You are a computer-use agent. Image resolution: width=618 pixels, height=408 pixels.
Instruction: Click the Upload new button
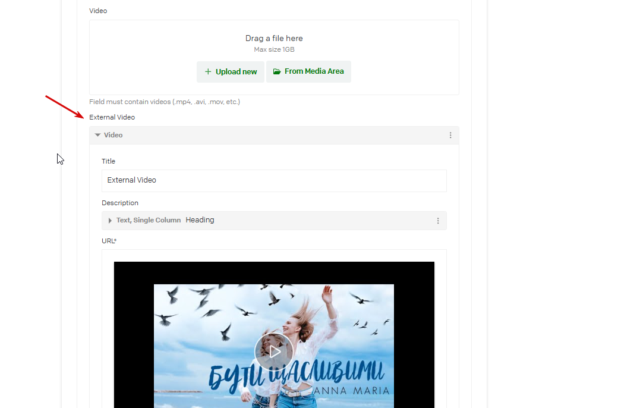[231, 72]
